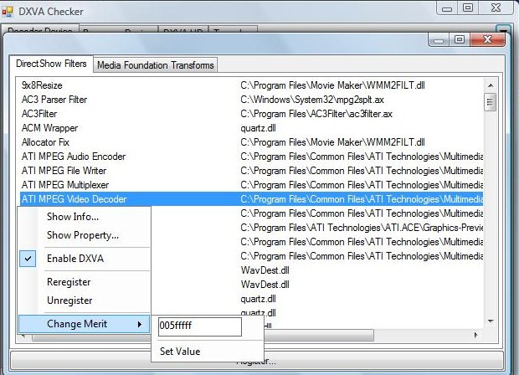Click the vertical scrollbar thumb
The width and height of the screenshot is (519, 375).
491,102
